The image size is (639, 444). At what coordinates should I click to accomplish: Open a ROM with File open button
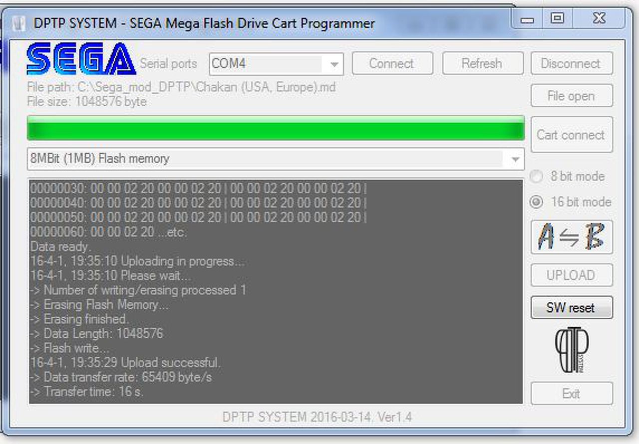[x=572, y=96]
